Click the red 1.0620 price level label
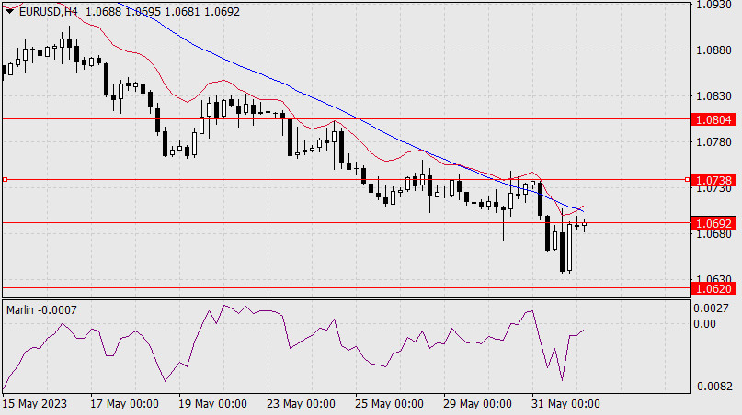Image resolution: width=742 pixels, height=415 pixels. pos(714,288)
